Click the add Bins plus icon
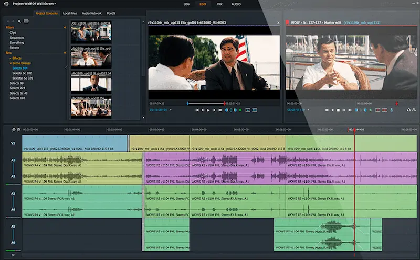The image size is (420, 260). pyautogui.click(x=65, y=53)
